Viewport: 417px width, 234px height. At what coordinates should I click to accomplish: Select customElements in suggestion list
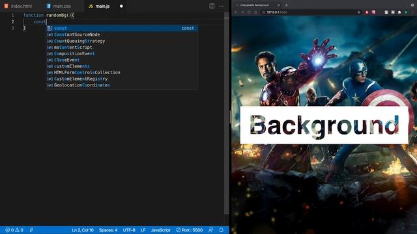(x=122, y=66)
